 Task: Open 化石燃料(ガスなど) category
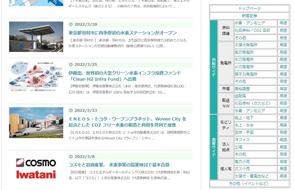click(252, 103)
